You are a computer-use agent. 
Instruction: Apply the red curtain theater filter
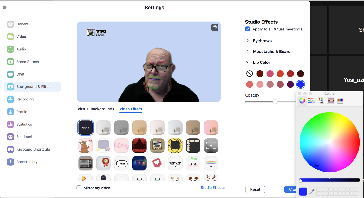[139, 145]
